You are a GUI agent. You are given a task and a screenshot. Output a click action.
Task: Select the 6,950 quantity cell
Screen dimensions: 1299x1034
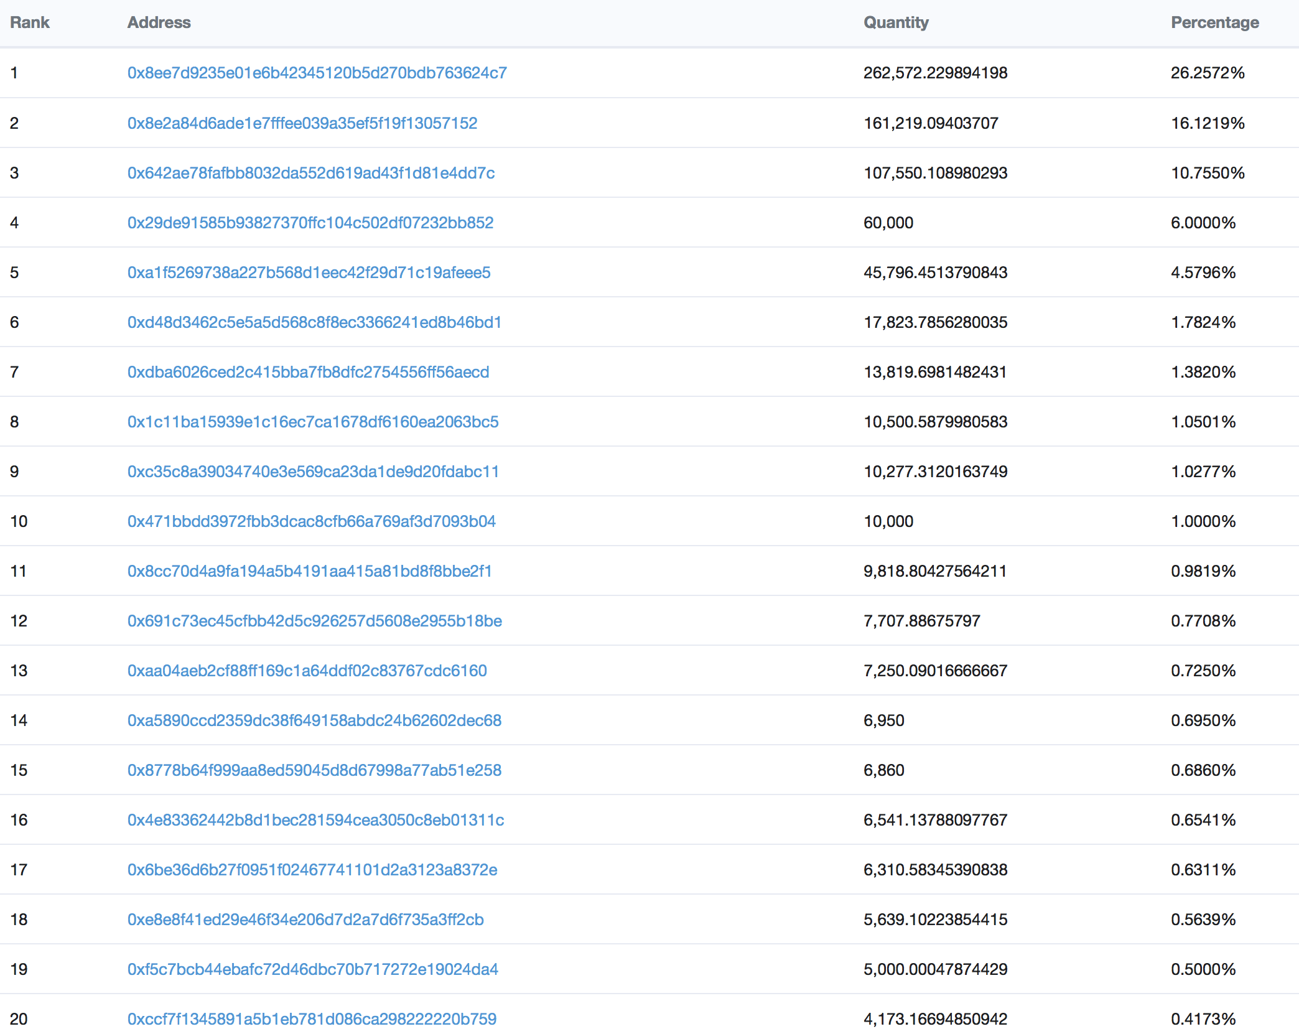coord(884,720)
